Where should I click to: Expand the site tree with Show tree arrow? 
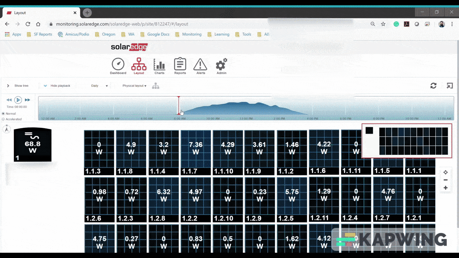8,86
